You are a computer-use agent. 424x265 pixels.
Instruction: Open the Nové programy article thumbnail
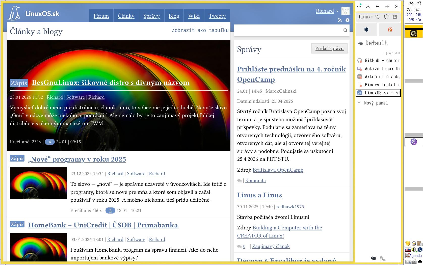(x=38, y=183)
